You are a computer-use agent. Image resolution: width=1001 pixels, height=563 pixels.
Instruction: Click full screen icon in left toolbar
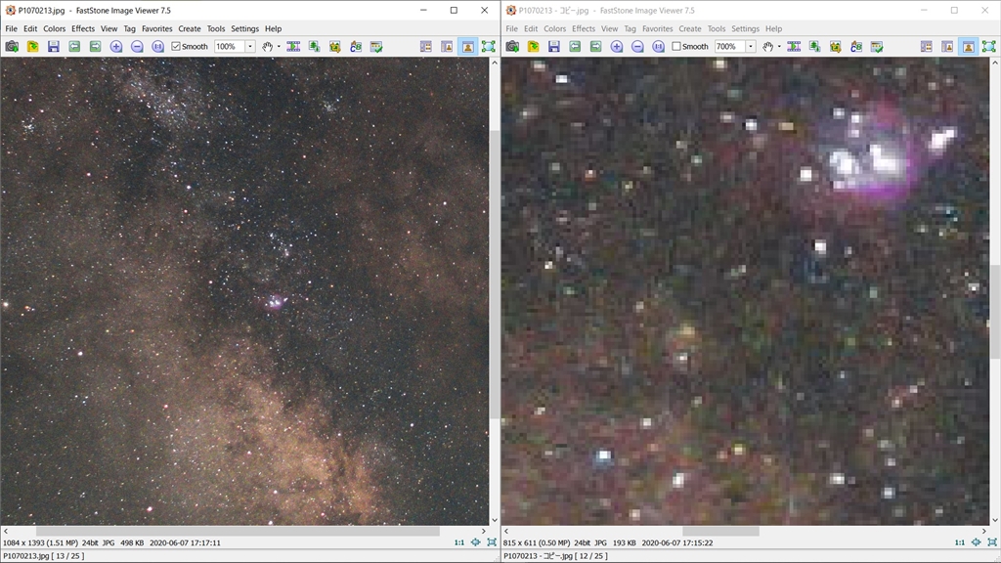tap(488, 46)
